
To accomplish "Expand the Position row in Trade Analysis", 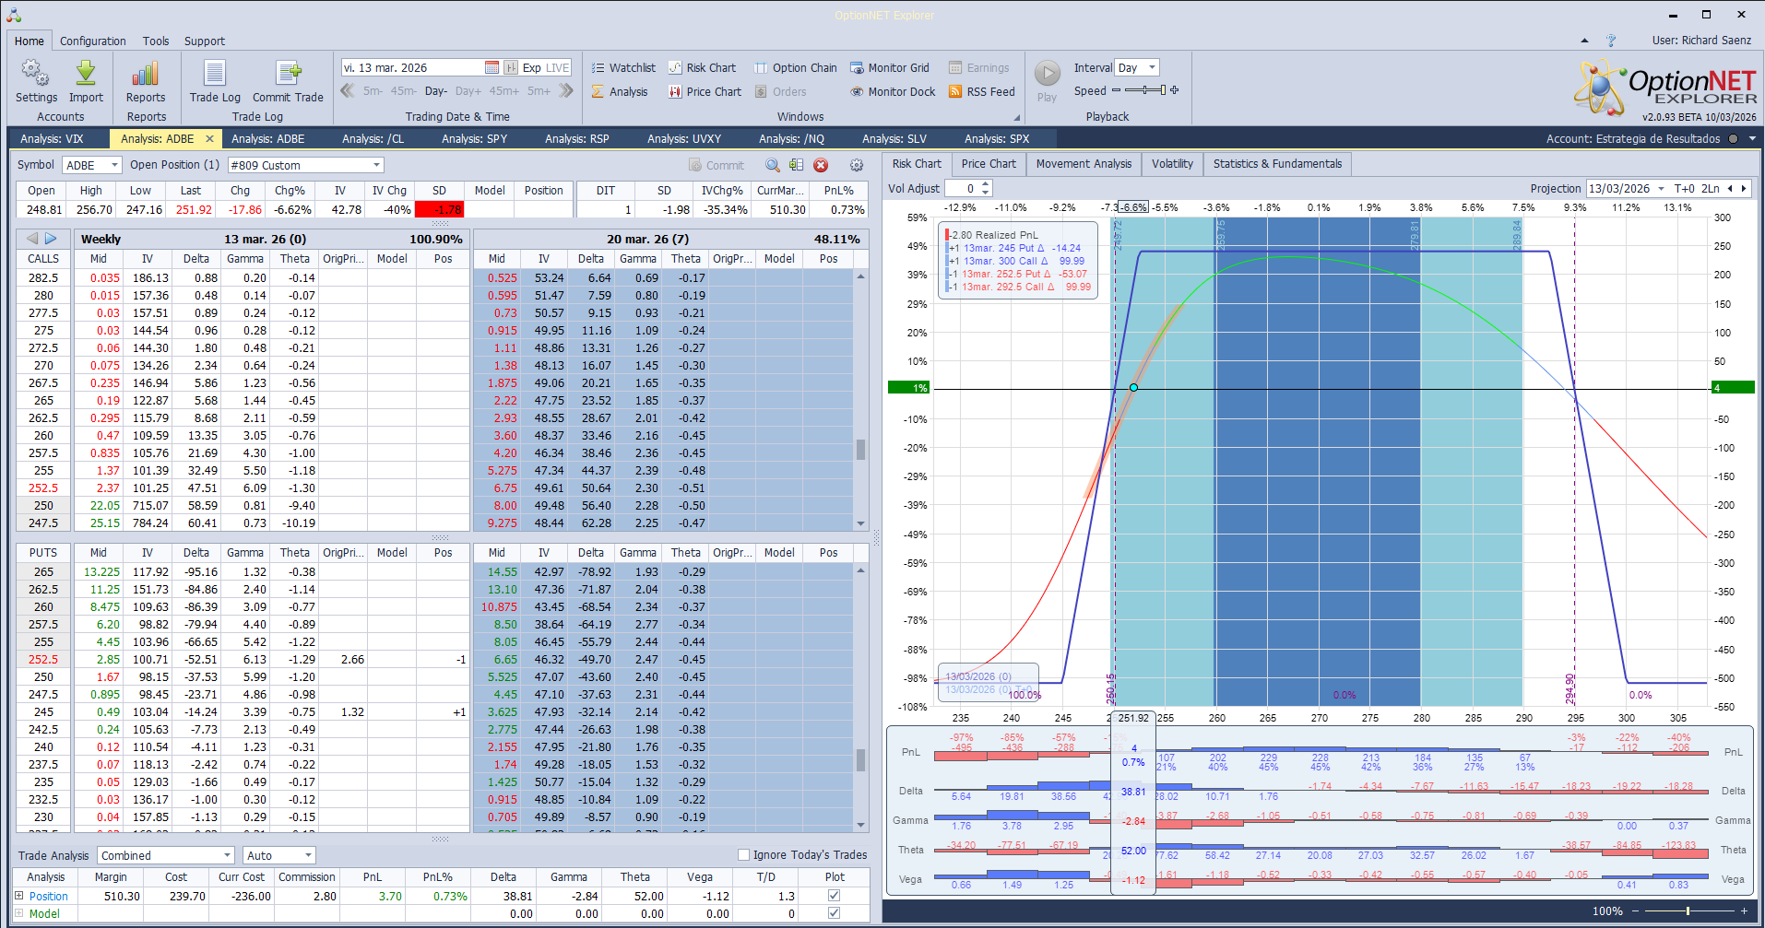I will [x=19, y=896].
